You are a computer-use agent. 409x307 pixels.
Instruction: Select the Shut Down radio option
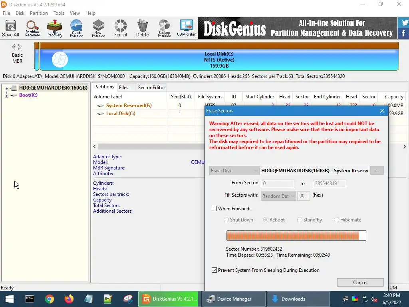pos(226,220)
